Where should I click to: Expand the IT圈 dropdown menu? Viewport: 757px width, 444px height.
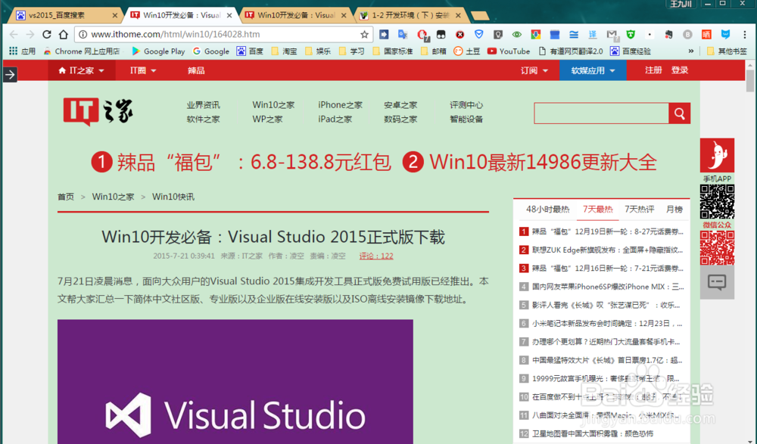click(143, 70)
